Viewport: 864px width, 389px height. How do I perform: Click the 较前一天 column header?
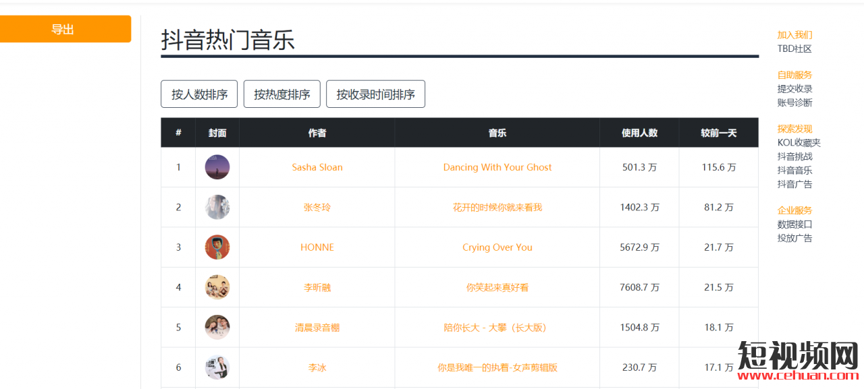tap(719, 133)
